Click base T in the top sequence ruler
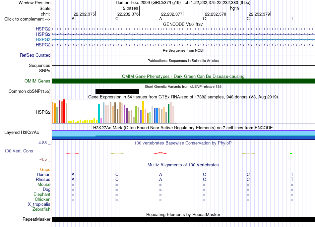 [292, 19]
